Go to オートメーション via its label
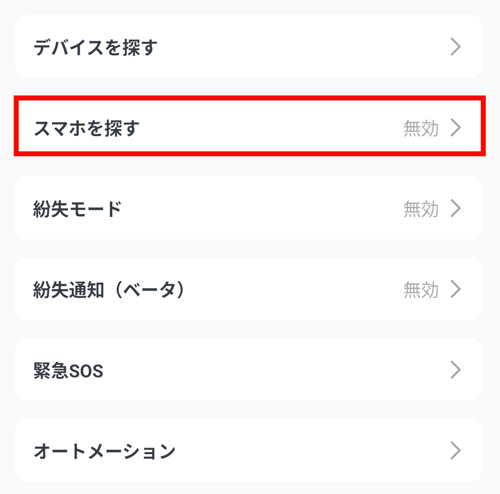Viewport: 500px width, 494px height. pyautogui.click(x=104, y=451)
